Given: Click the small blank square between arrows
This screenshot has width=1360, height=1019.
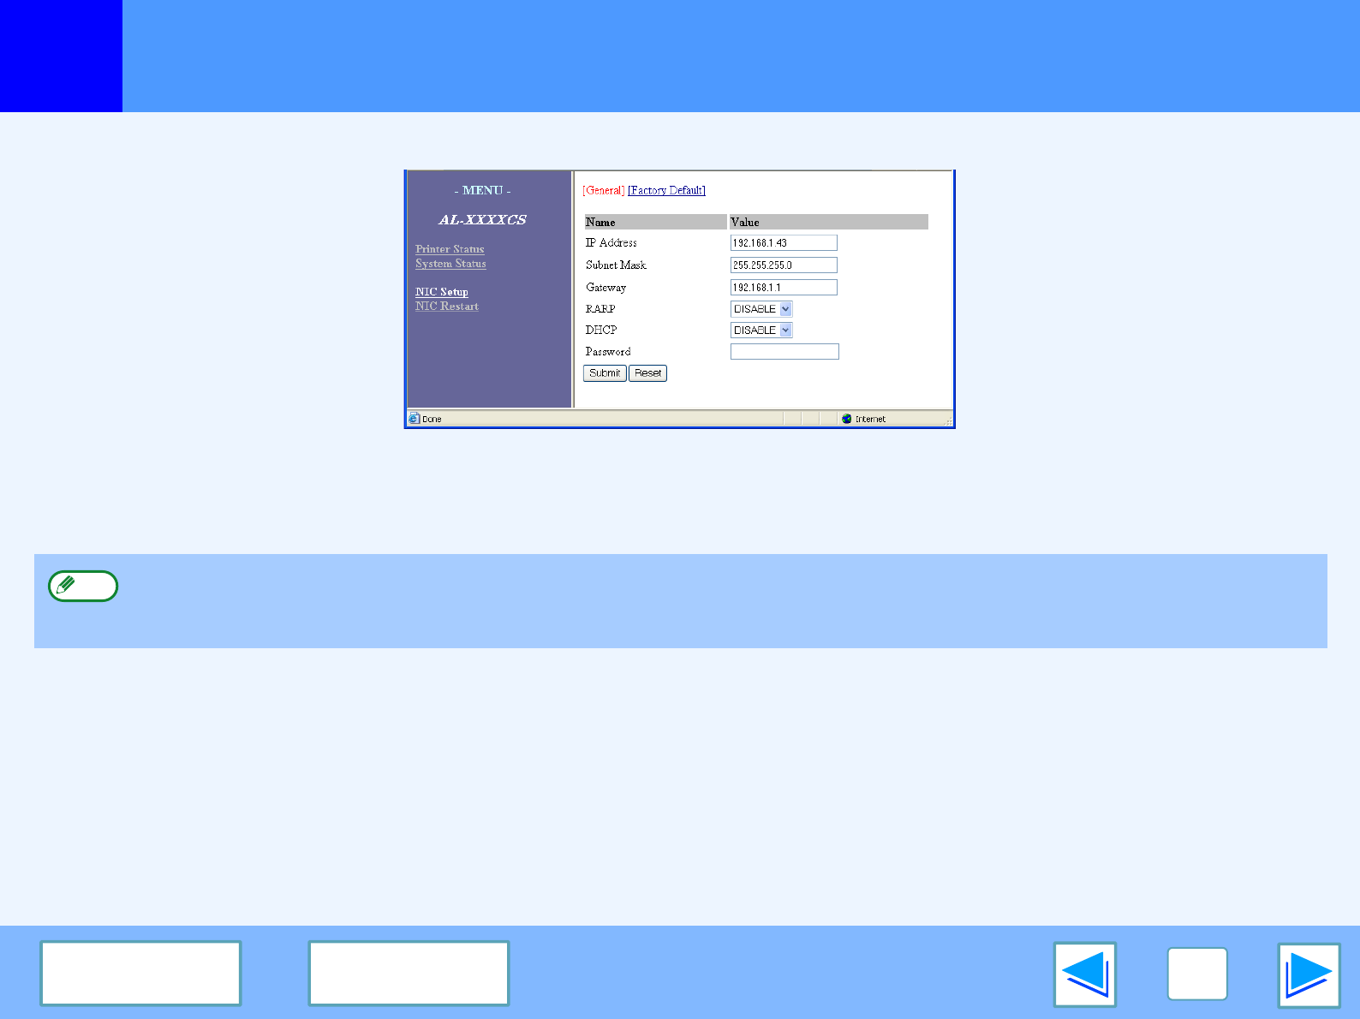Looking at the screenshot, I should pos(1196,974).
